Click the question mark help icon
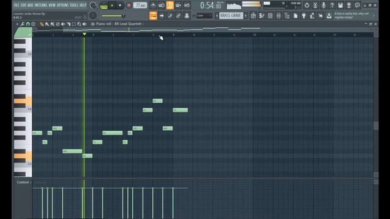The height and width of the screenshot is (219, 390). pos(332,5)
